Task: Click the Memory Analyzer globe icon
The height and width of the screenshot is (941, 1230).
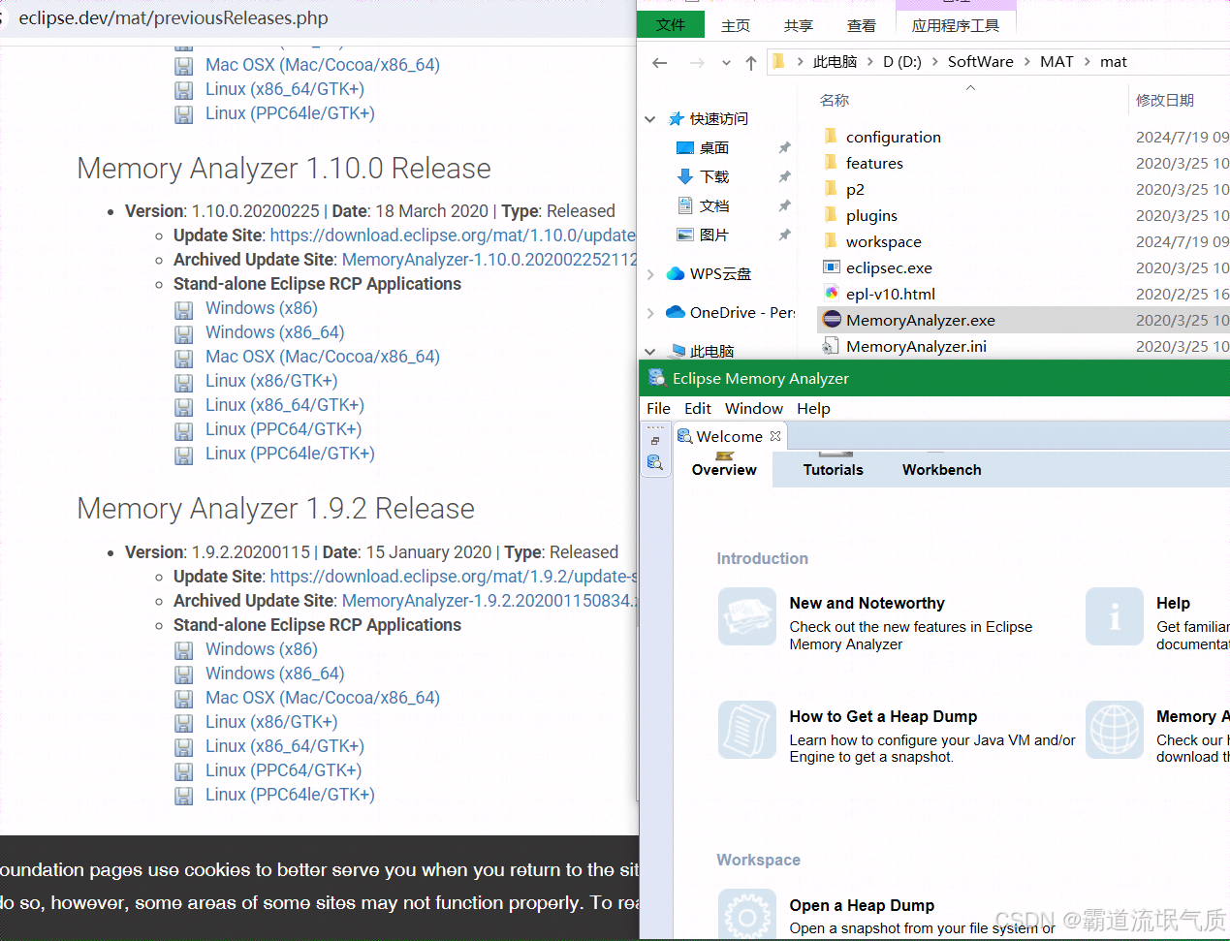Action: (1114, 730)
